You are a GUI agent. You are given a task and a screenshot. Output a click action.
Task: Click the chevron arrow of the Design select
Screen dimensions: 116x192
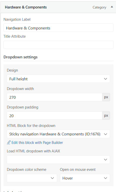point(106,79)
